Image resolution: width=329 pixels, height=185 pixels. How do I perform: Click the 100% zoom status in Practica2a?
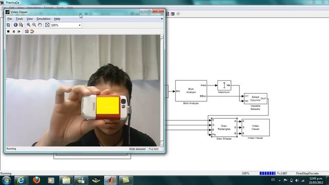tap(246, 174)
